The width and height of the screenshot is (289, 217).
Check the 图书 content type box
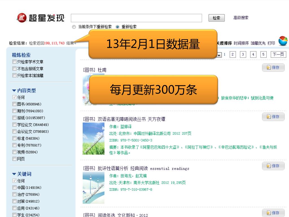point(14,104)
